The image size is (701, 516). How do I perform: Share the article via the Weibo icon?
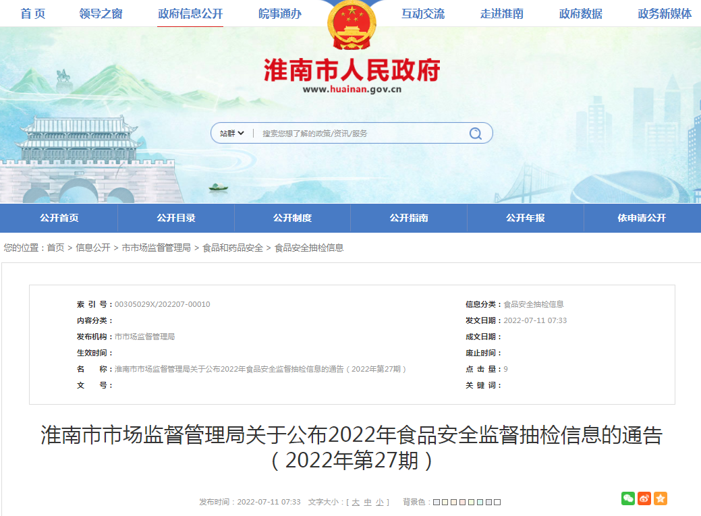click(644, 498)
